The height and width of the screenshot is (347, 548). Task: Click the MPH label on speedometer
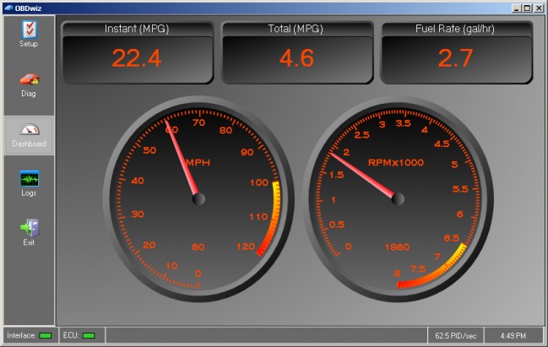(x=198, y=162)
